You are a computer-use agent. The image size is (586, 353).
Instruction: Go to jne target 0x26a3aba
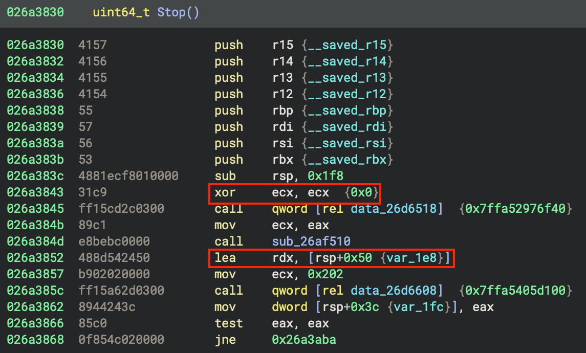[x=304, y=340]
